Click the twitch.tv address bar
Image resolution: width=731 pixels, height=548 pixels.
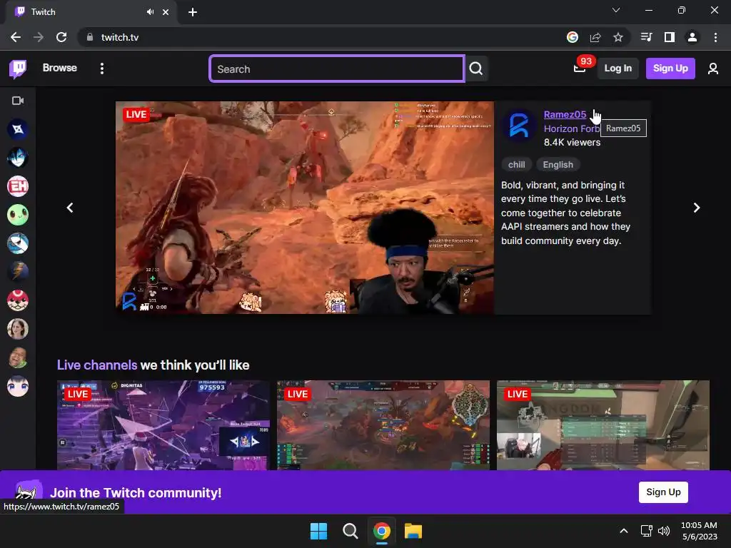(322, 37)
